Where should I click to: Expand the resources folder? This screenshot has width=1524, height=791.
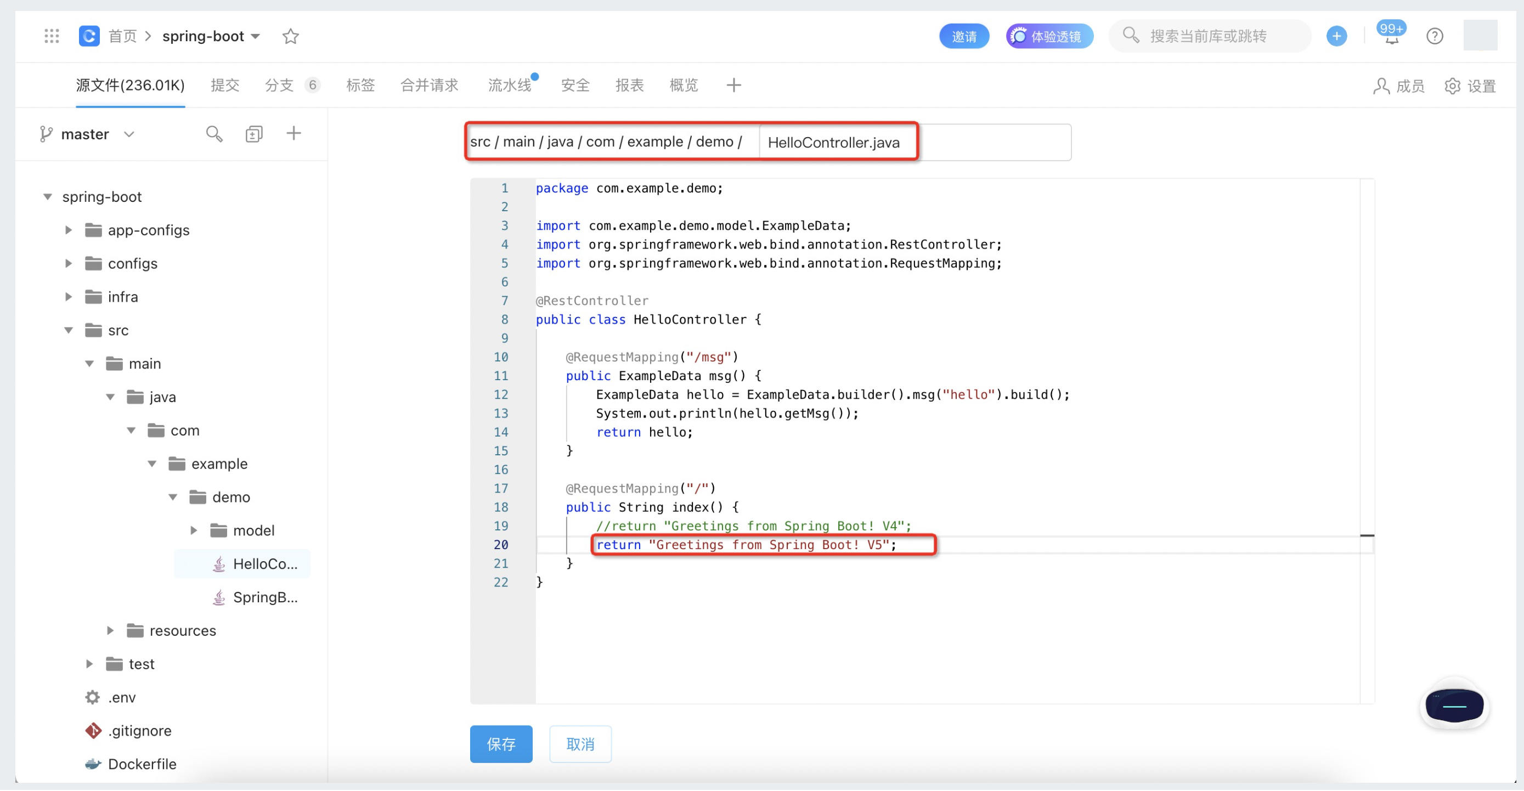110,631
